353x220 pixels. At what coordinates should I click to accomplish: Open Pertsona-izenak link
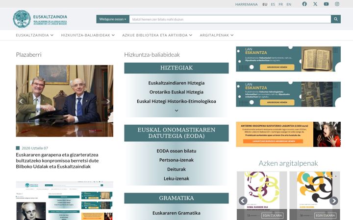click(x=176, y=160)
